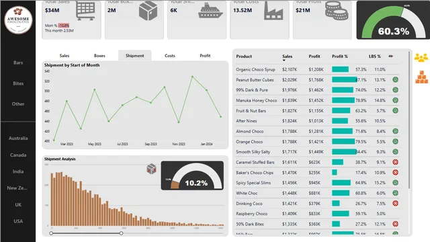Screen dimensions: 430x242
Task: Click green check icon for Smooth Silky Salty
Action: pos(395,152)
